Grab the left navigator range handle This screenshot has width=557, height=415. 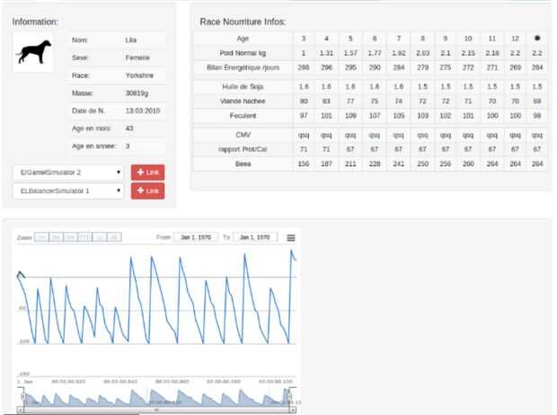tap(23, 396)
